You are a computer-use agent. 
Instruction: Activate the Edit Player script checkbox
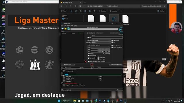point(64,76)
